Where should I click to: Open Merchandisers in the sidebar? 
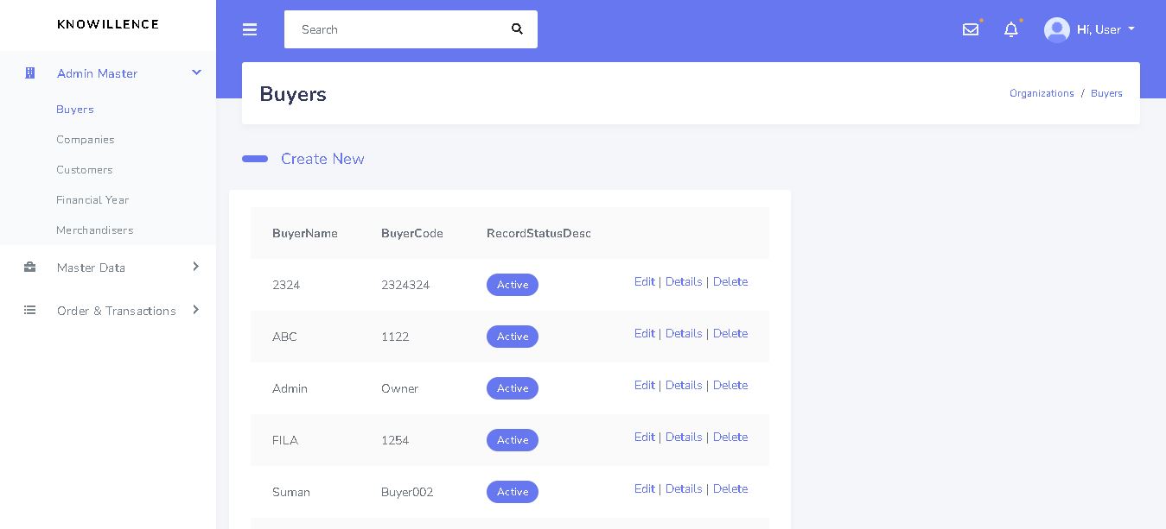(95, 230)
